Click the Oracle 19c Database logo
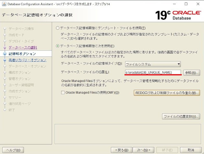The width and height of the screenshot is (204, 154). tap(178, 15)
